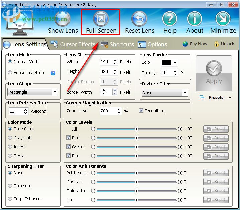This screenshot has height=210, width=240.
Task: Decrease Red level with minus icon
Action: [93, 138]
